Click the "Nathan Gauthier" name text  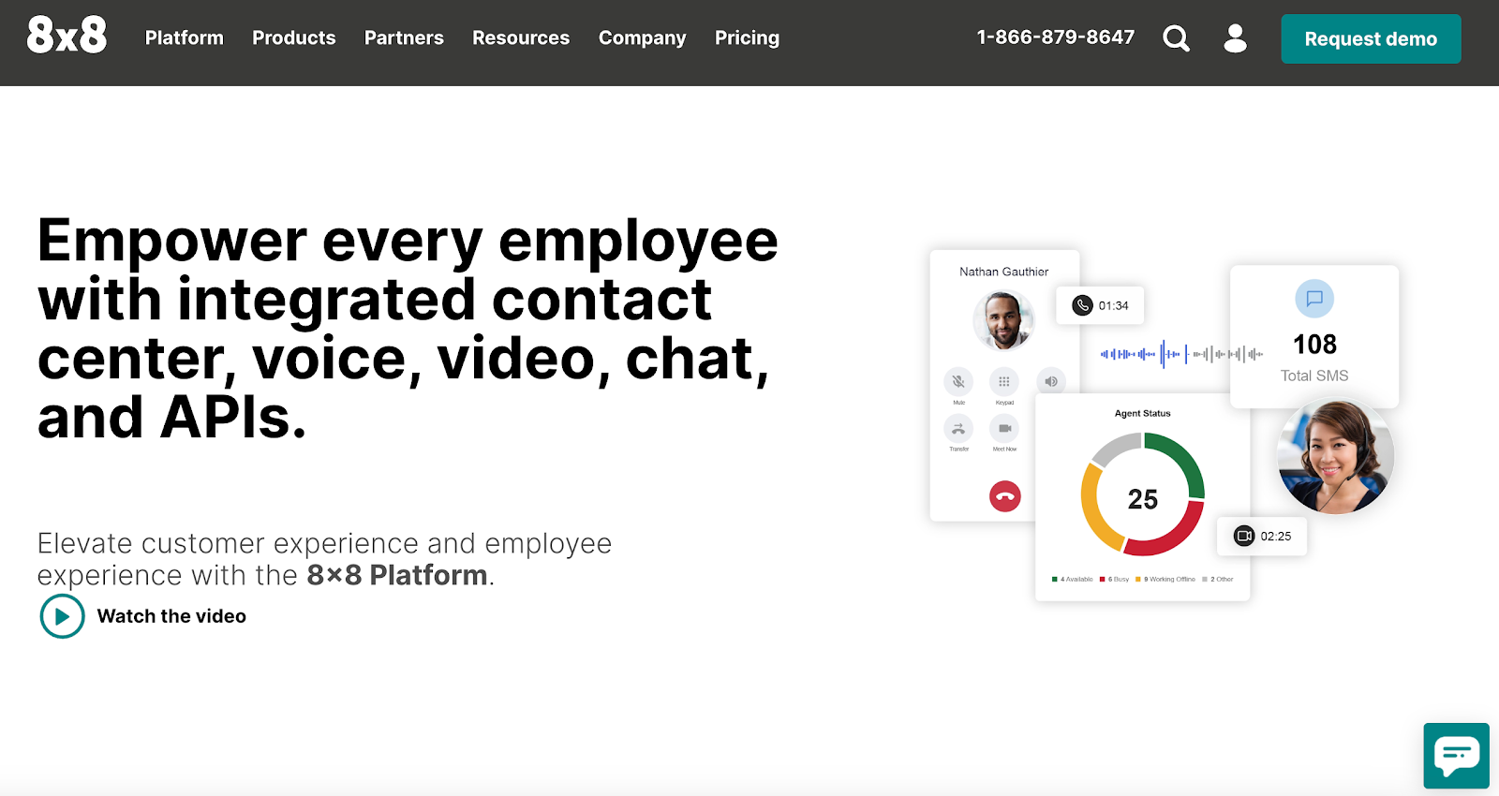pyautogui.click(x=1003, y=272)
